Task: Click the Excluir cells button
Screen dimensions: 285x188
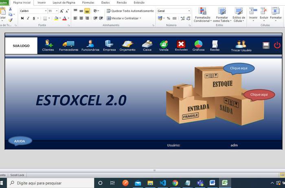Action: coord(264,15)
